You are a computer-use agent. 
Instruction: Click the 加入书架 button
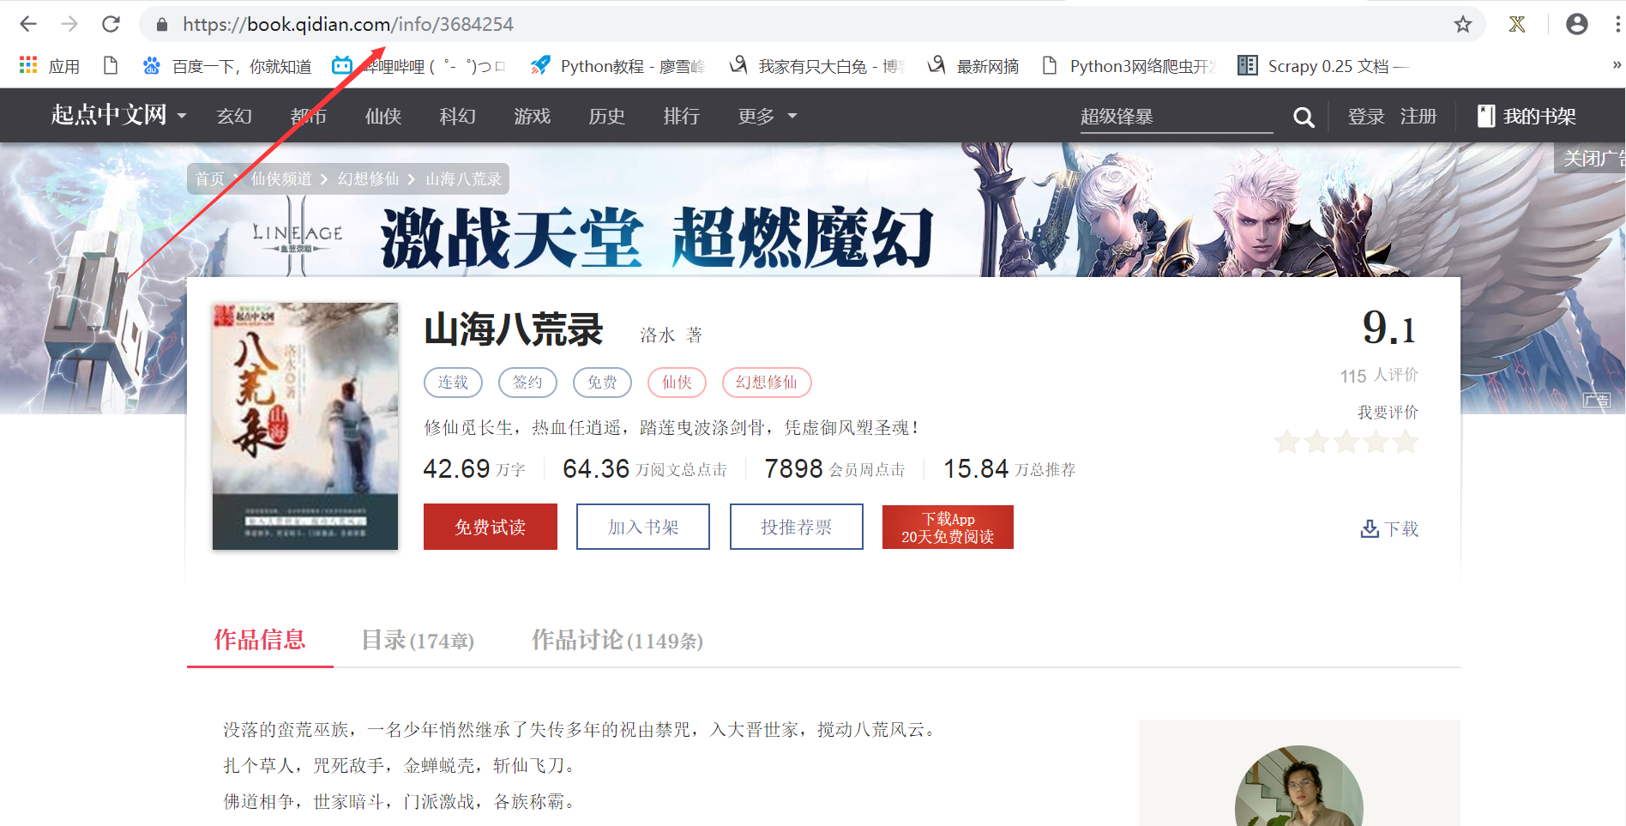(643, 527)
